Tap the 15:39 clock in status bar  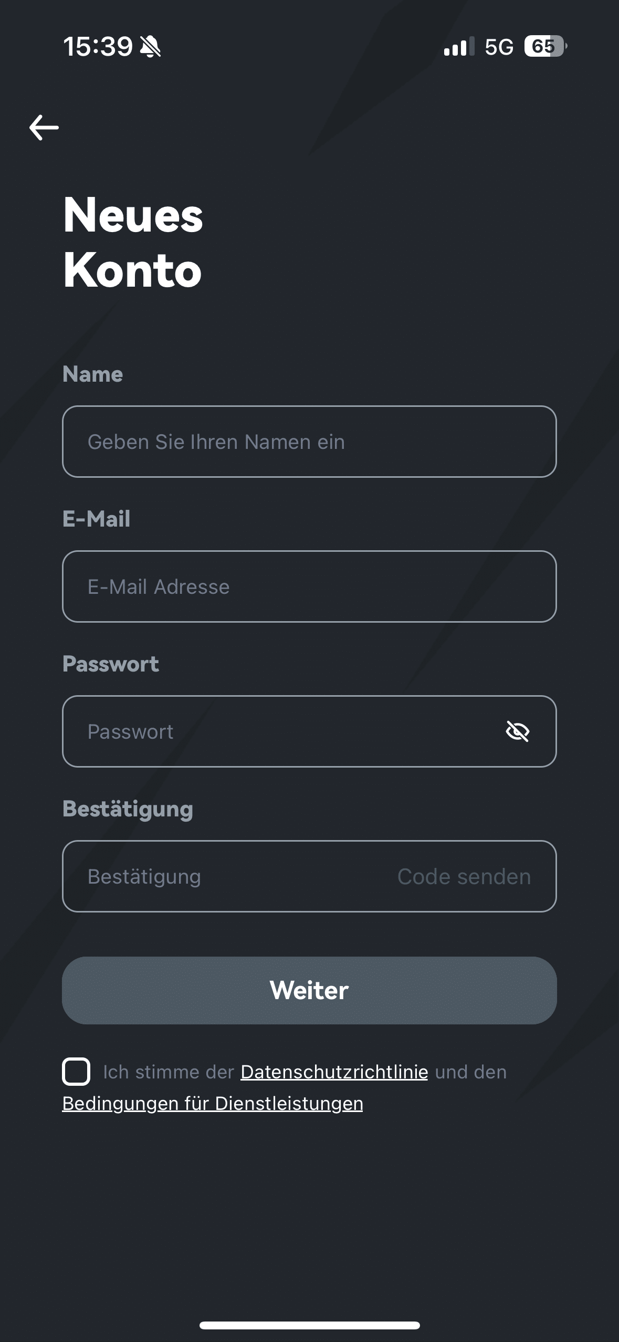tap(98, 47)
